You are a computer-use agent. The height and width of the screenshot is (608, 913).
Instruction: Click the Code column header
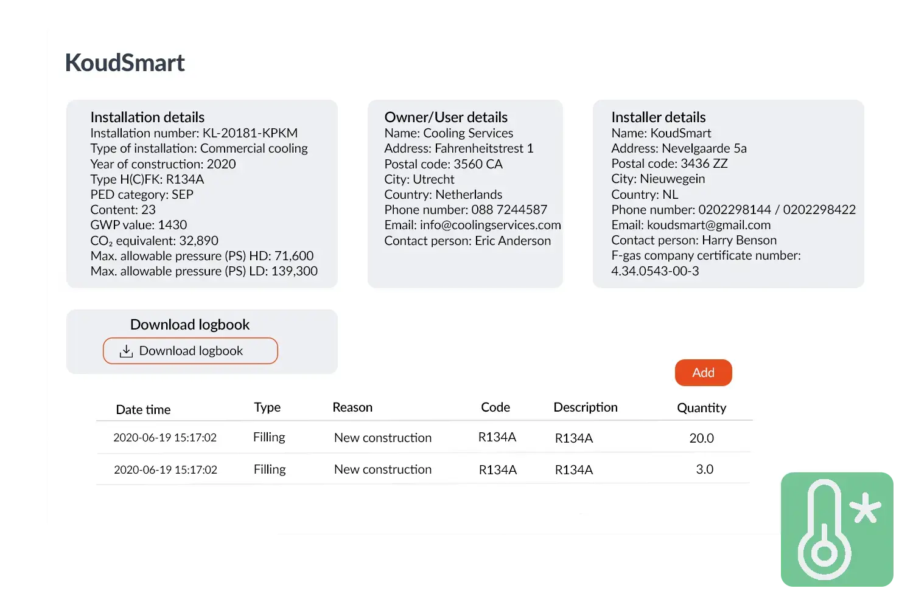tap(495, 407)
